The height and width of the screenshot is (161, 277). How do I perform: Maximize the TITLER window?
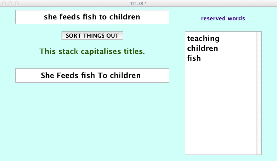click(17, 3)
